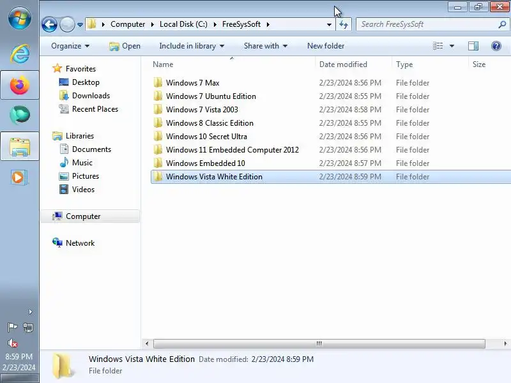Sort by Date modified column header

[x=343, y=64]
